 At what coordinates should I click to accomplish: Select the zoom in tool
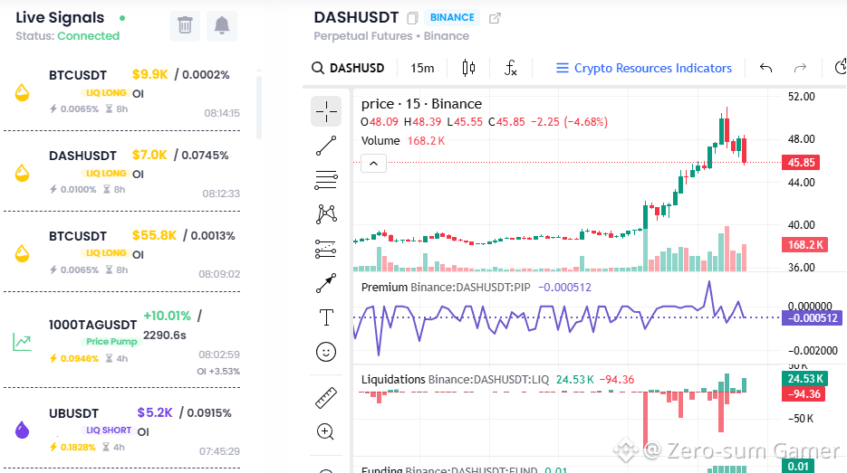tap(325, 431)
